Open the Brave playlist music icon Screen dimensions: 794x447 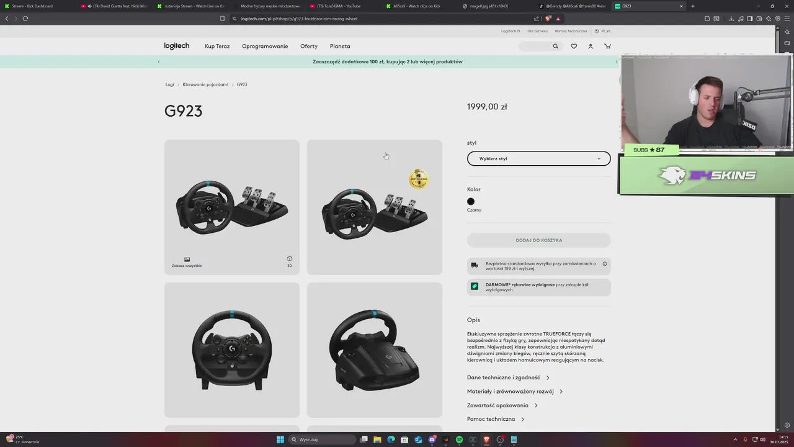click(x=741, y=19)
